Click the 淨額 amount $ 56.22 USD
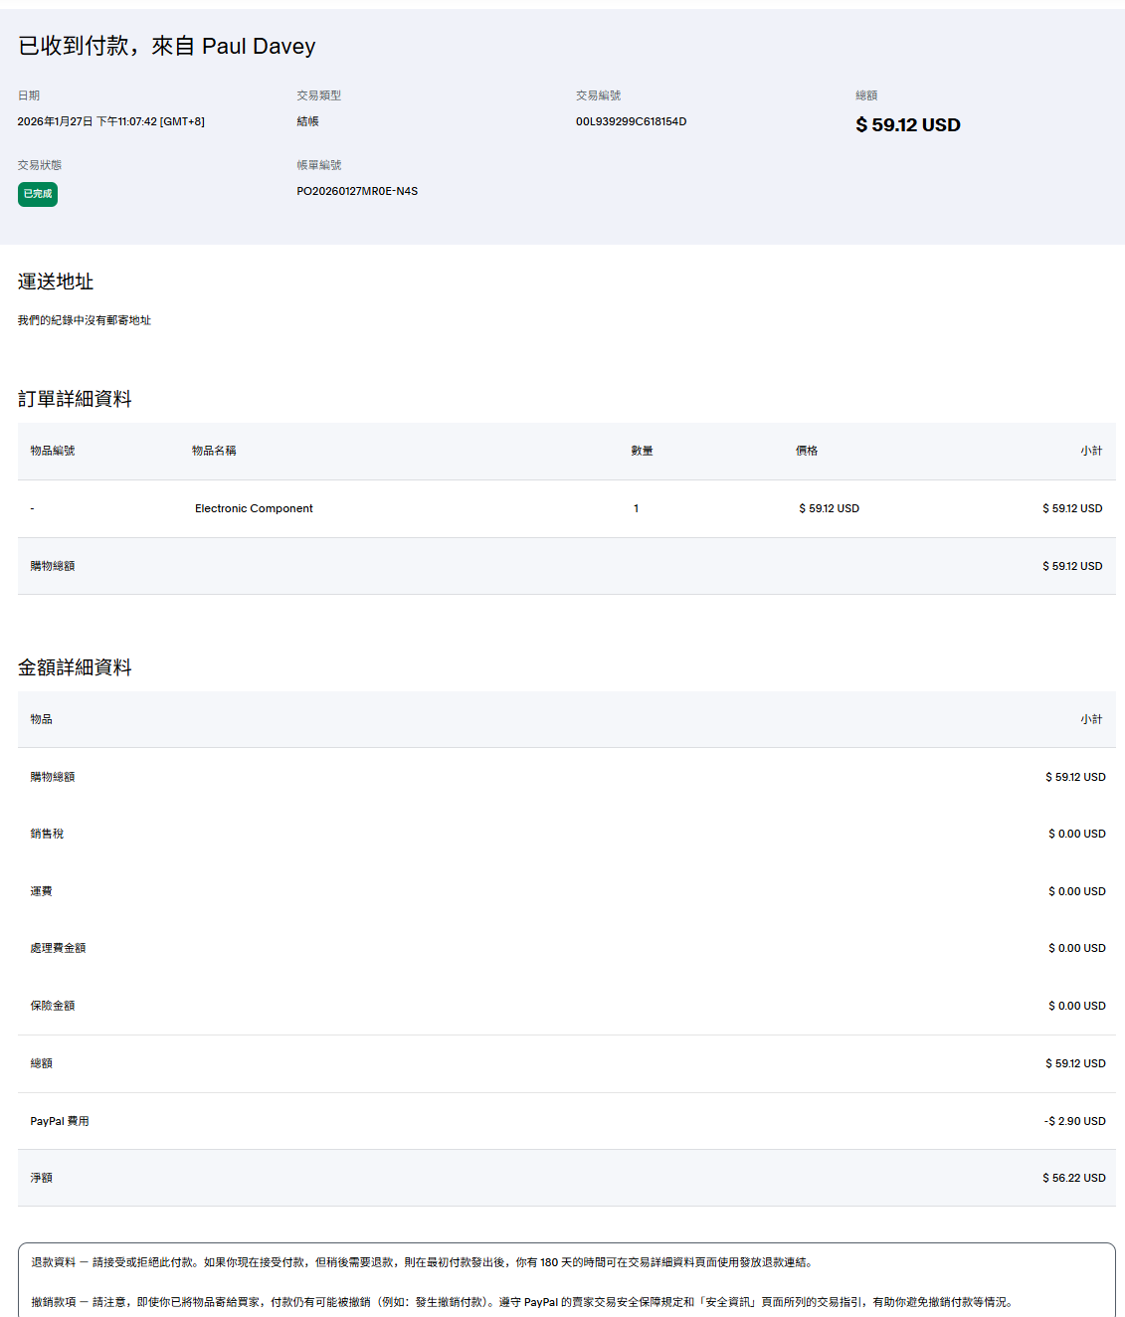1125x1317 pixels. pos(1073,1178)
